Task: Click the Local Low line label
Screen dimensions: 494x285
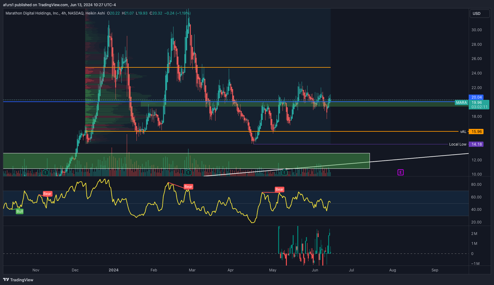Action: click(458, 144)
